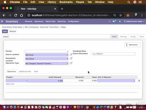Click the Source Document input field
146x110 pixels.
(x=114, y=54)
